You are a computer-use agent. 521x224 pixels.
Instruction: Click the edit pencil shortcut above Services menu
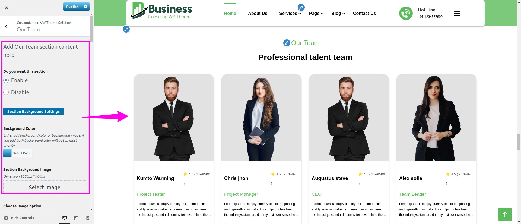301,7
